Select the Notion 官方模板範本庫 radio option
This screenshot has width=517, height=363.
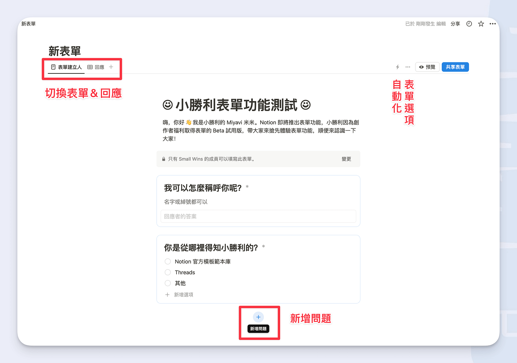pos(168,262)
